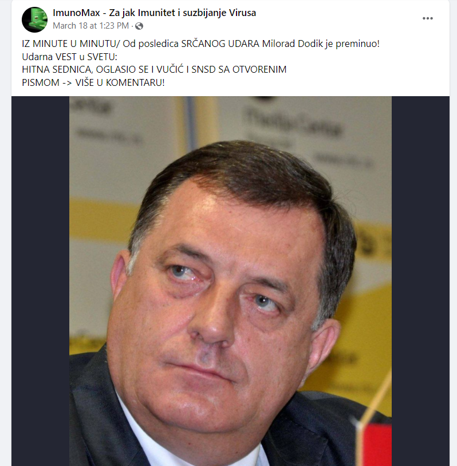Viewport: 457px width, 466px height.
Task: Click the word 'preminuo!' in post headline
Action: 358,44
